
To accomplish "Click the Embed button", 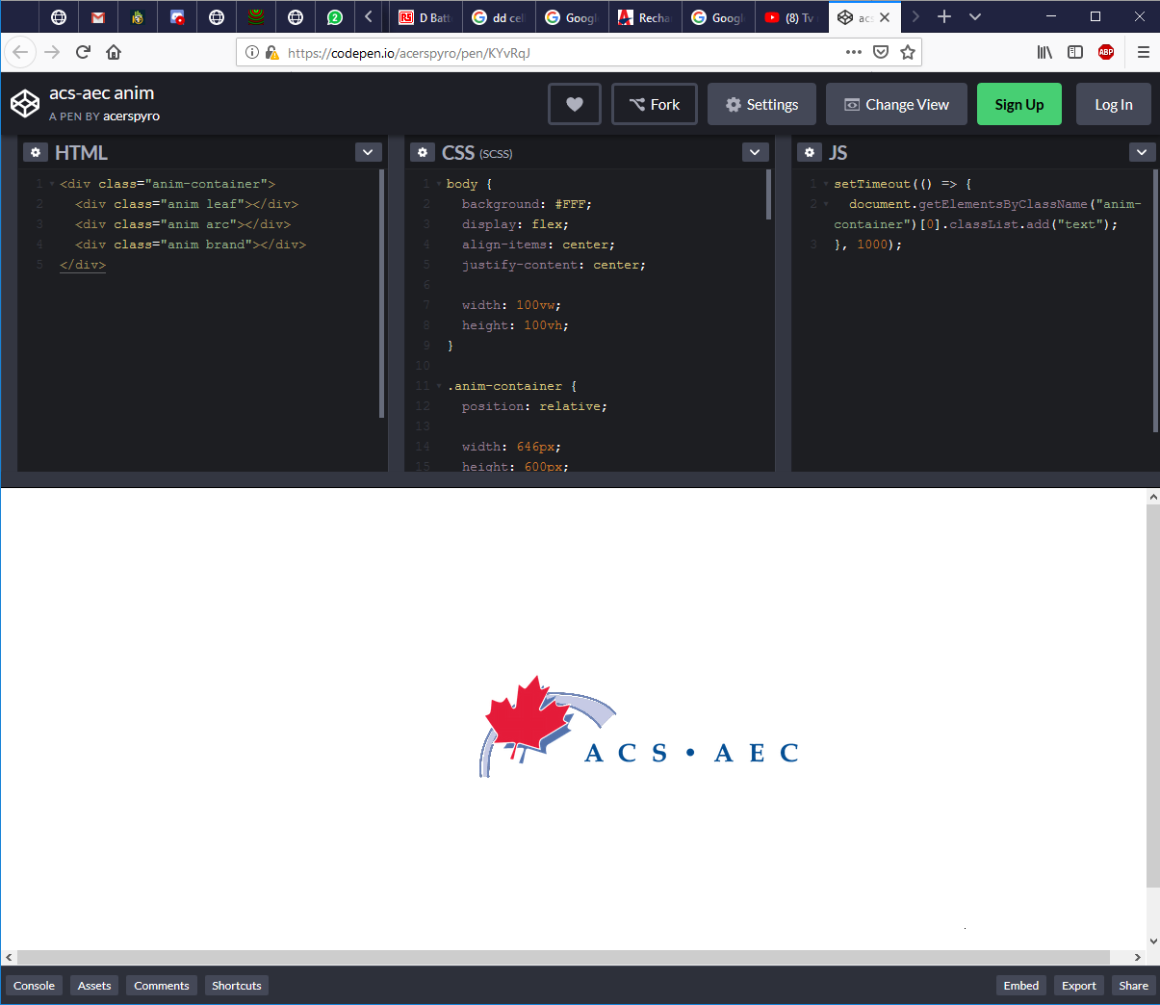I will tap(1021, 986).
